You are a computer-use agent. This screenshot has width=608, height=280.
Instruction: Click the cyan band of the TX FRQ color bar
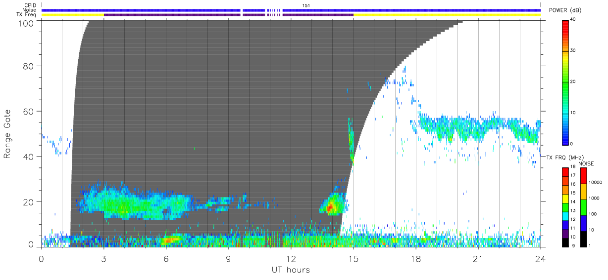pos(566,217)
